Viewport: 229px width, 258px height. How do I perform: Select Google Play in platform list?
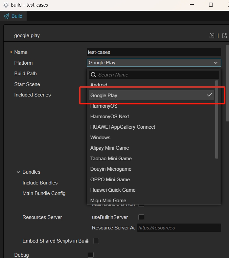tap(151, 95)
